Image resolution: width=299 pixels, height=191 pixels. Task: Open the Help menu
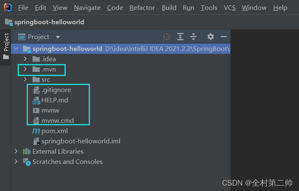[x=280, y=8]
